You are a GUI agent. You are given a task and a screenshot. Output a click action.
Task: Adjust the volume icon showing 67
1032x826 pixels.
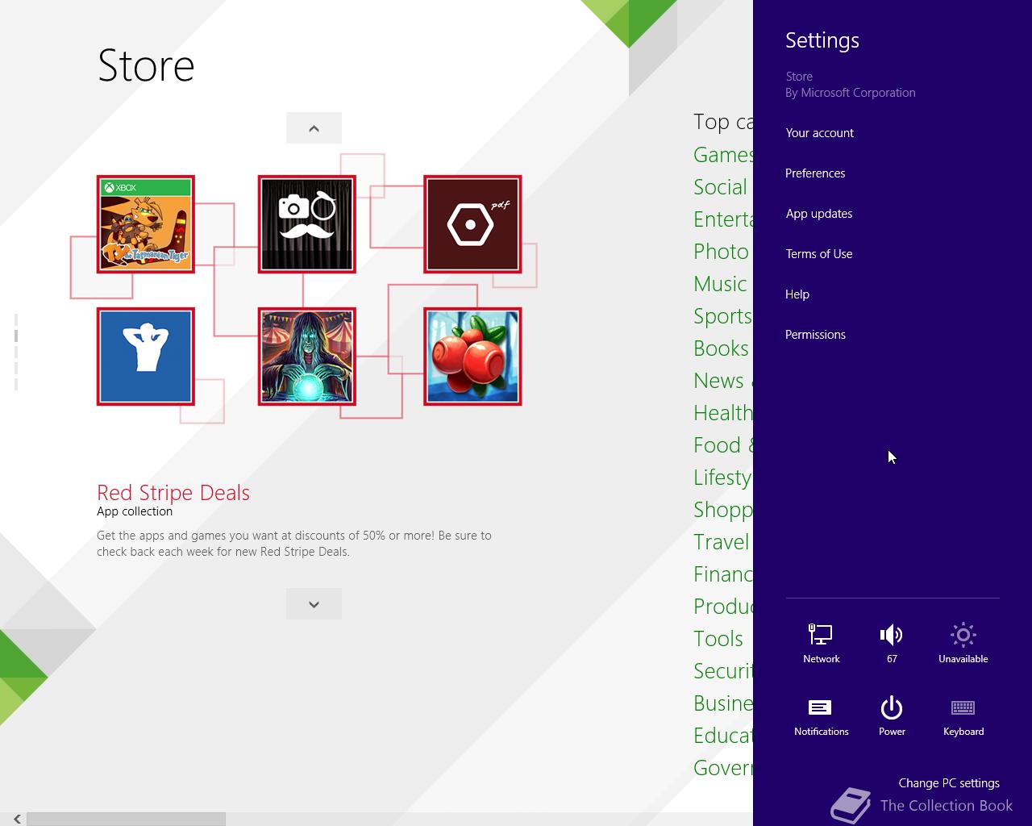(892, 643)
